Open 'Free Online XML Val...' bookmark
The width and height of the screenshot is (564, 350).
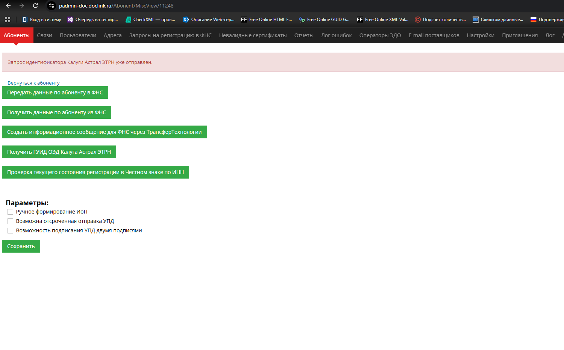click(382, 20)
